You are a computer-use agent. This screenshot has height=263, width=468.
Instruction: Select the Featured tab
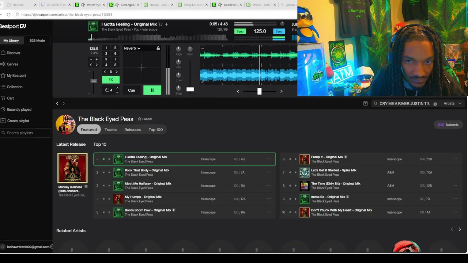coord(89,130)
